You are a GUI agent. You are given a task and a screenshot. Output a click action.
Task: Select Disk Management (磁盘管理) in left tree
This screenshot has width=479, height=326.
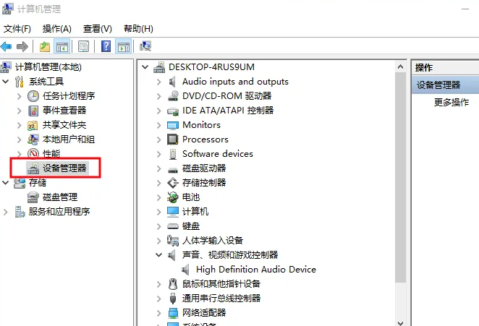click(x=59, y=197)
